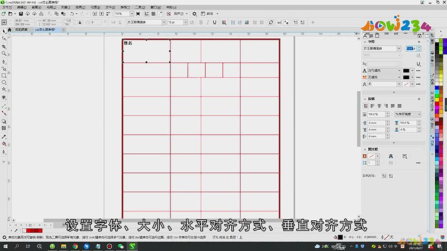Screen dimensions: 447x251
Task: Open the background fill type dropdown in the docker
Action: 399,78
